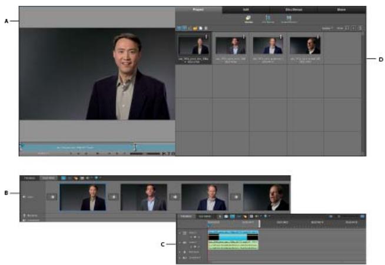Switch to Sceneline tab in lower Timeline panel
This screenshot has height=265, width=385.
coord(204,216)
